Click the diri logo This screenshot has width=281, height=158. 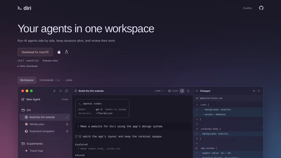(24, 8)
